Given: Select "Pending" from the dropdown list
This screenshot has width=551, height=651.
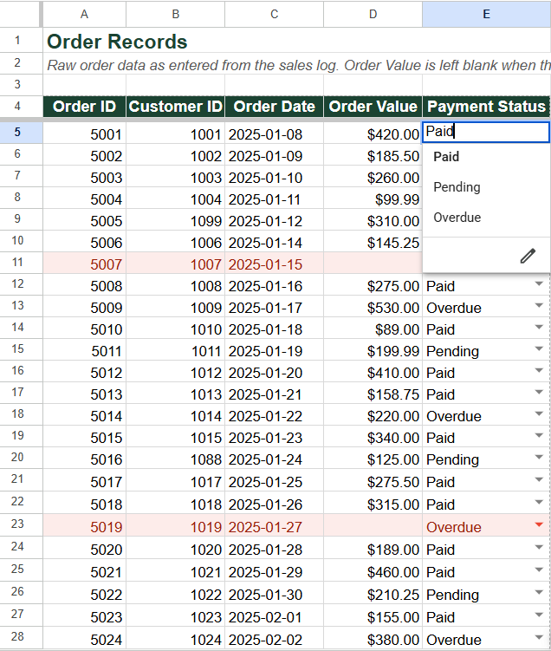Looking at the screenshot, I should [457, 187].
